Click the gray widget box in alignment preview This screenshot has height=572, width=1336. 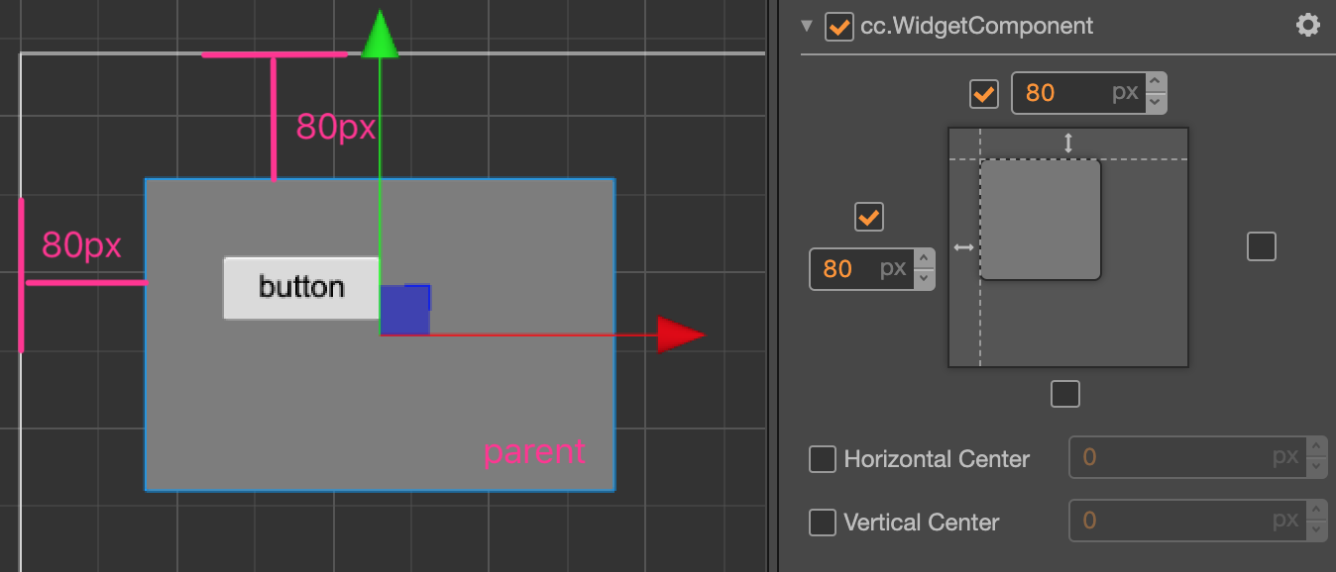tap(1041, 220)
